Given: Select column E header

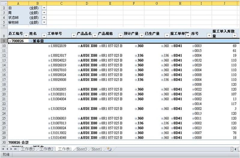Looking at the screenshot, I should click(x=110, y=3).
